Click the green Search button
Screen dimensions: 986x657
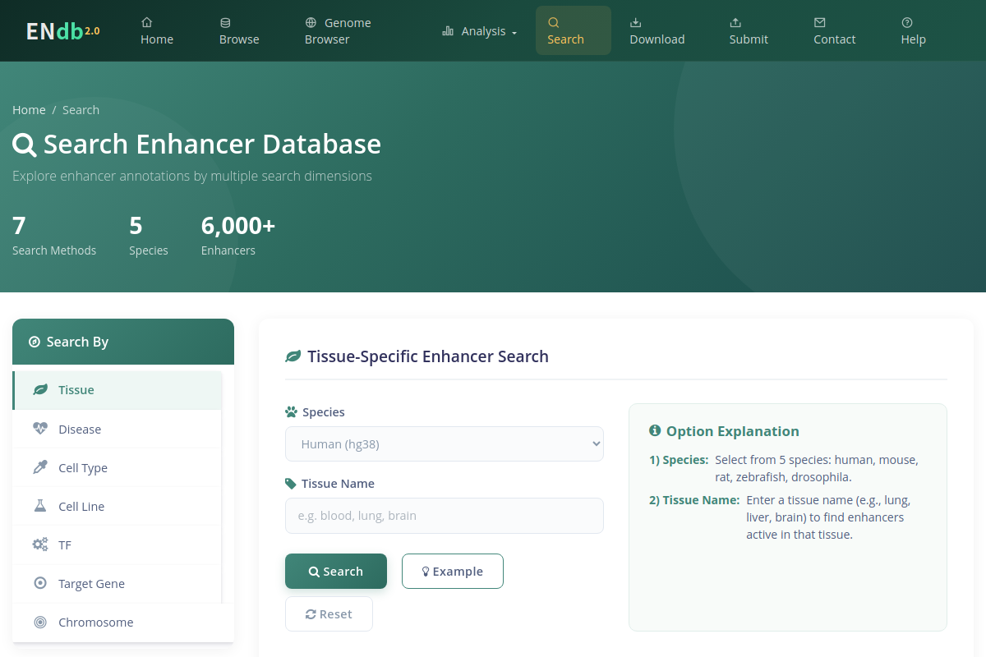point(336,571)
